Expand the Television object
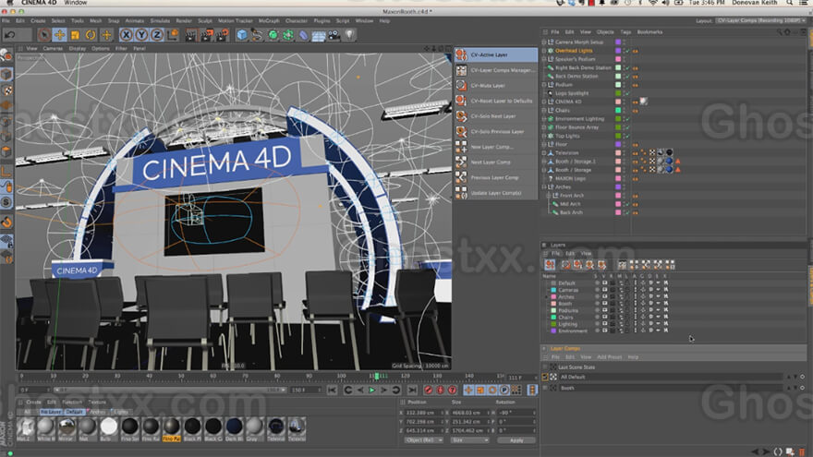Viewport: 813px width, 457px height. coord(544,153)
